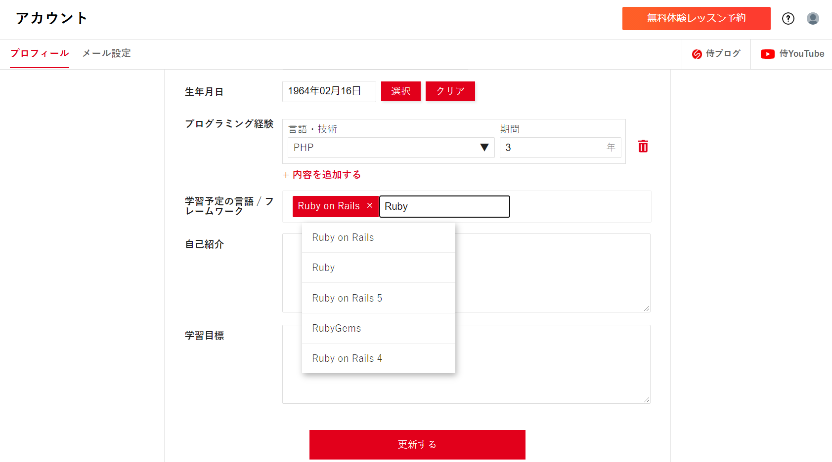Open the 侍YouTube link
Image resolution: width=832 pixels, height=462 pixels.
click(x=792, y=54)
